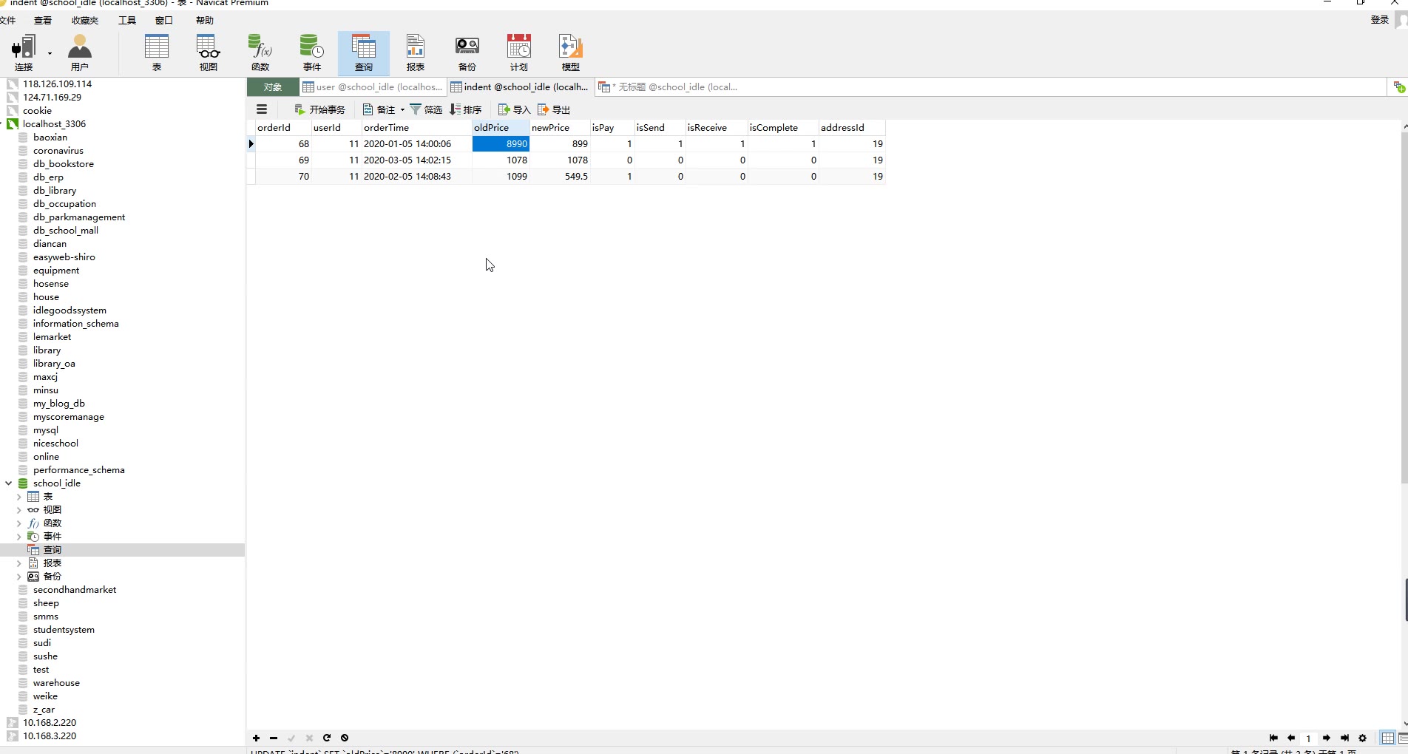
Task: Select the Report (报表) toolbar icon
Action: (x=416, y=52)
